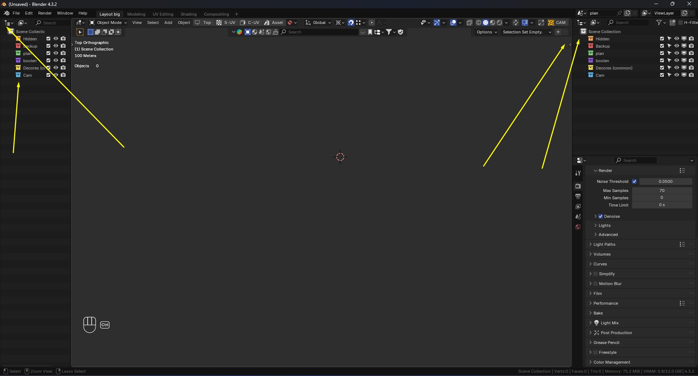The image size is (698, 376).
Task: Open the Scene properties tab icon
Action: [x=578, y=217]
